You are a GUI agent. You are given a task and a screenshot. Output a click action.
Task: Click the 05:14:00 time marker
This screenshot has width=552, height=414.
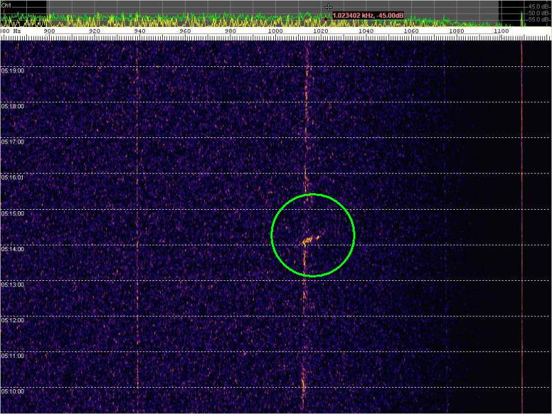pos(12,248)
